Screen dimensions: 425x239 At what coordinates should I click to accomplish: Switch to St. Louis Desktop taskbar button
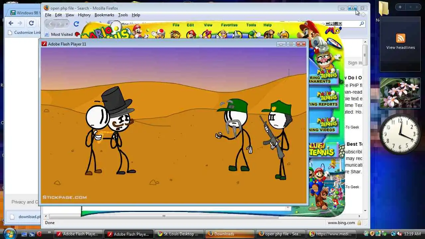[x=179, y=234]
